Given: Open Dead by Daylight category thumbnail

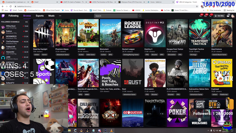Looking at the screenshot, I should (44, 33).
